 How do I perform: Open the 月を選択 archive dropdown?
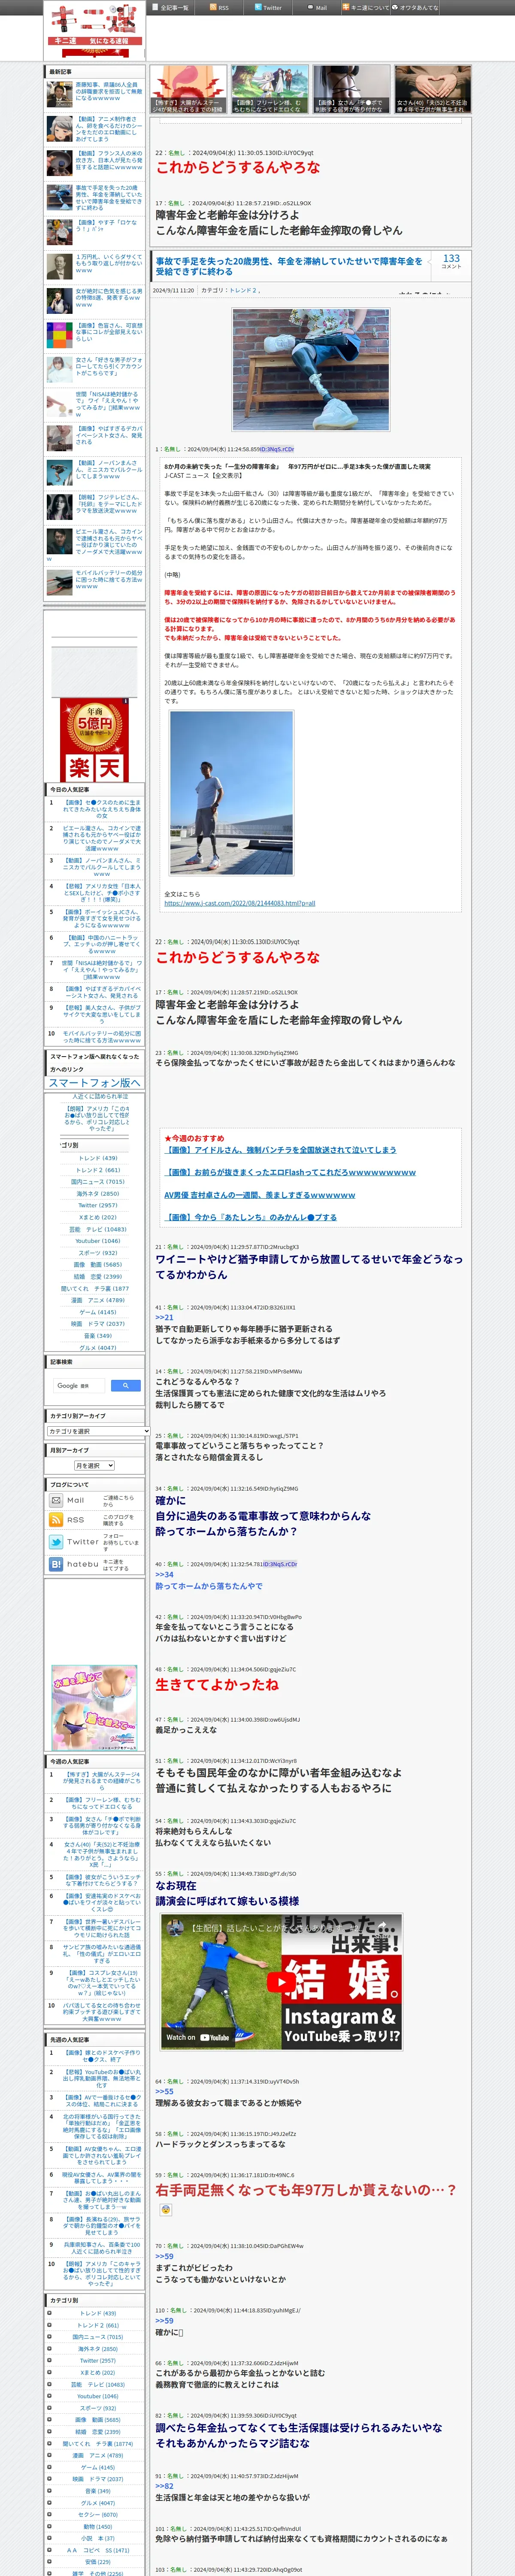coord(94,1465)
